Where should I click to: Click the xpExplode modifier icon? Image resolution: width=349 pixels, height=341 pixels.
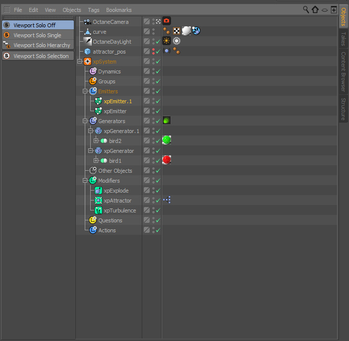point(98,191)
